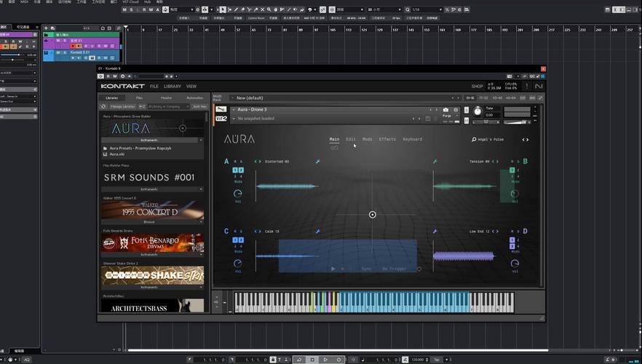Switch to the Edit tab in Aura
The height and width of the screenshot is (364, 642).
pyautogui.click(x=351, y=139)
